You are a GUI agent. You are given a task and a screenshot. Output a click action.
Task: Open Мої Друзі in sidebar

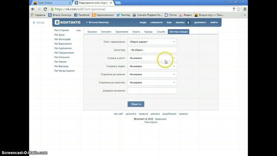tap(59, 35)
